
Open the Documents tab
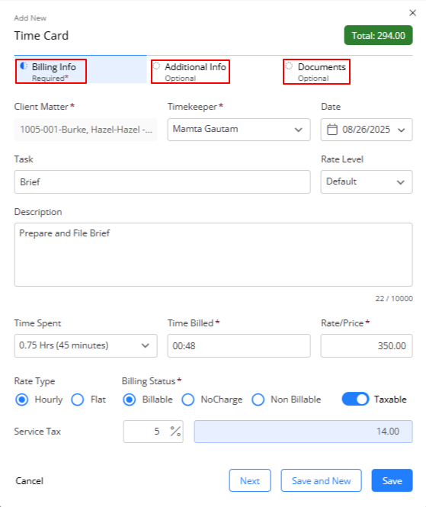tap(317, 72)
